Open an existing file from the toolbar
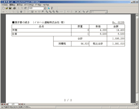Image resolution: width=139 pixels, height=109 pixels. coord(7,8)
